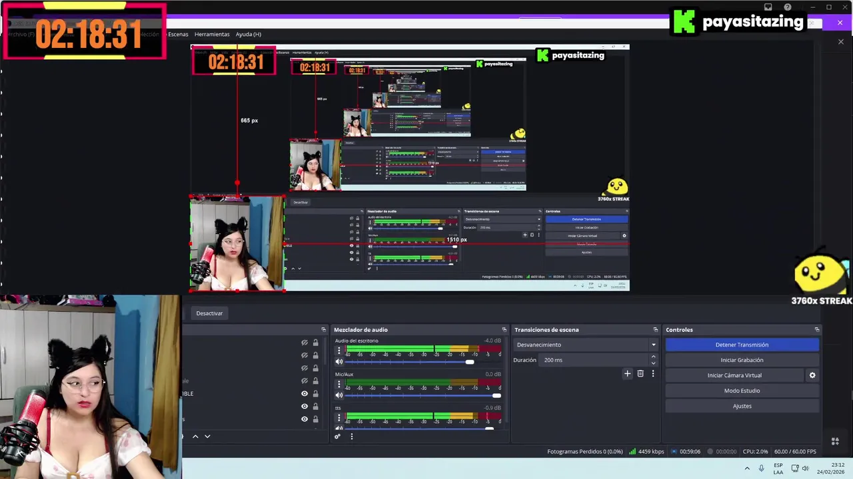Viewport: 853px width, 479px height.
Task: Open the Escenas menu
Action: [178, 34]
